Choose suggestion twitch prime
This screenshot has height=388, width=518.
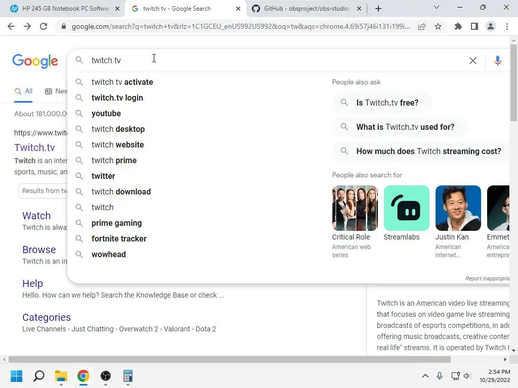point(114,160)
